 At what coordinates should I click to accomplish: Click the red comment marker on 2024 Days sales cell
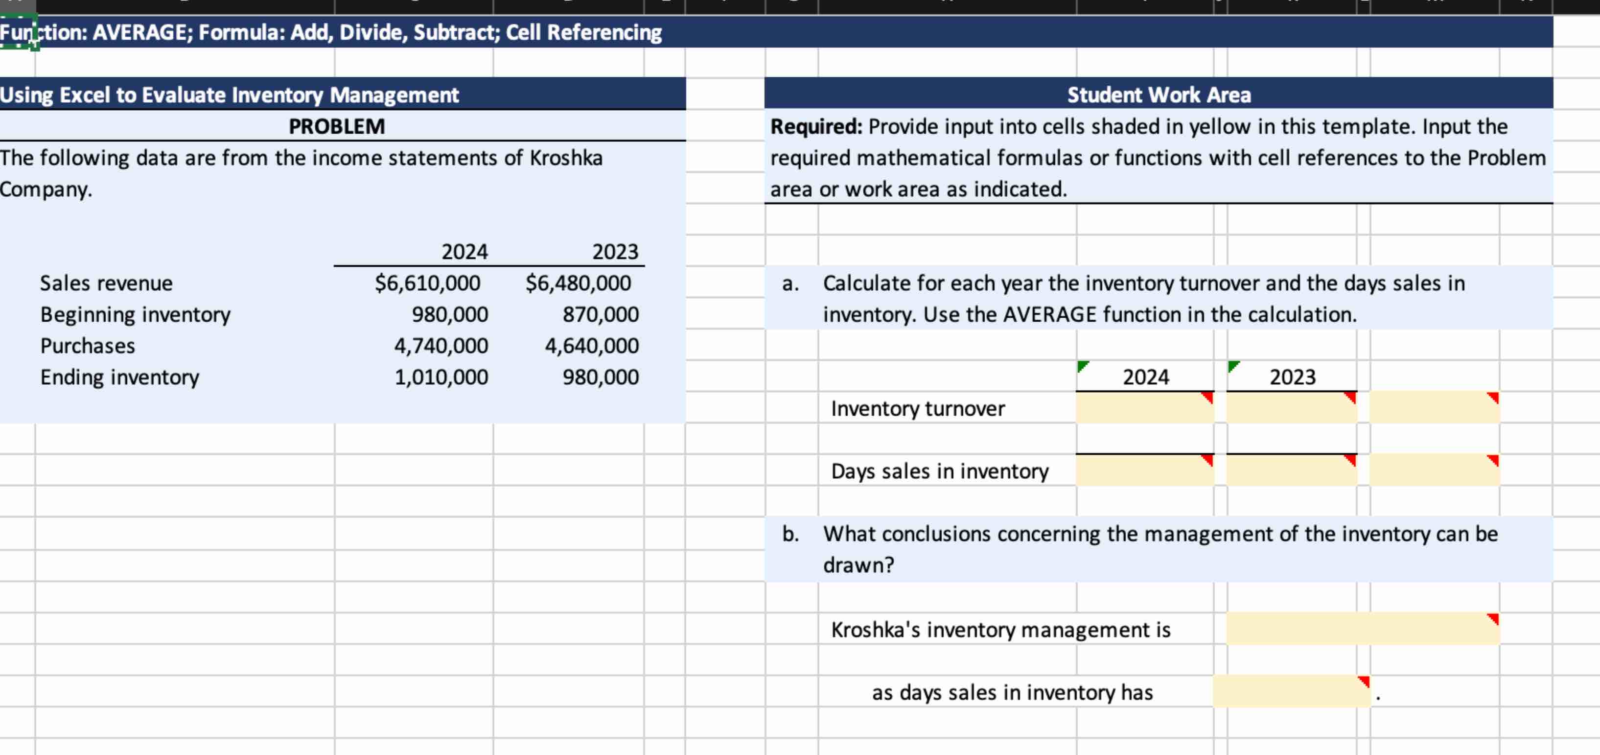point(1207,460)
